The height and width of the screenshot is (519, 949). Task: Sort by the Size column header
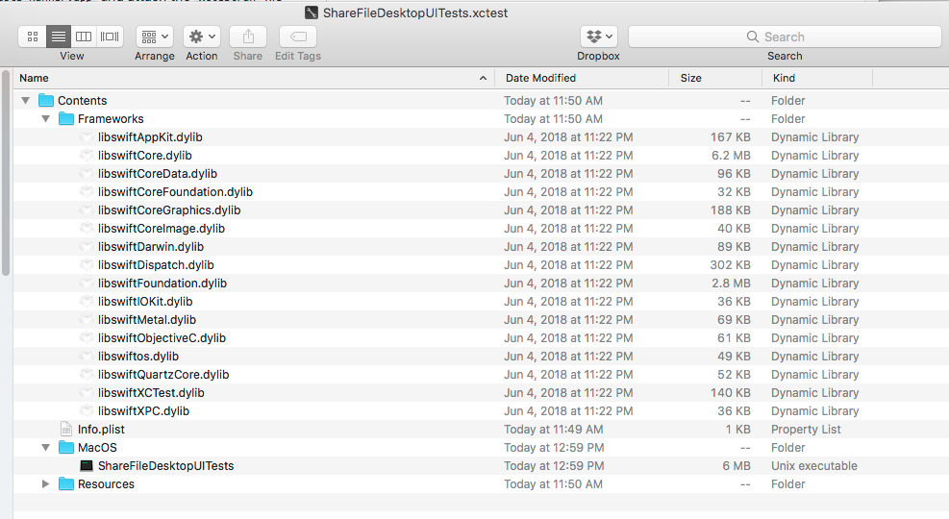(715, 78)
